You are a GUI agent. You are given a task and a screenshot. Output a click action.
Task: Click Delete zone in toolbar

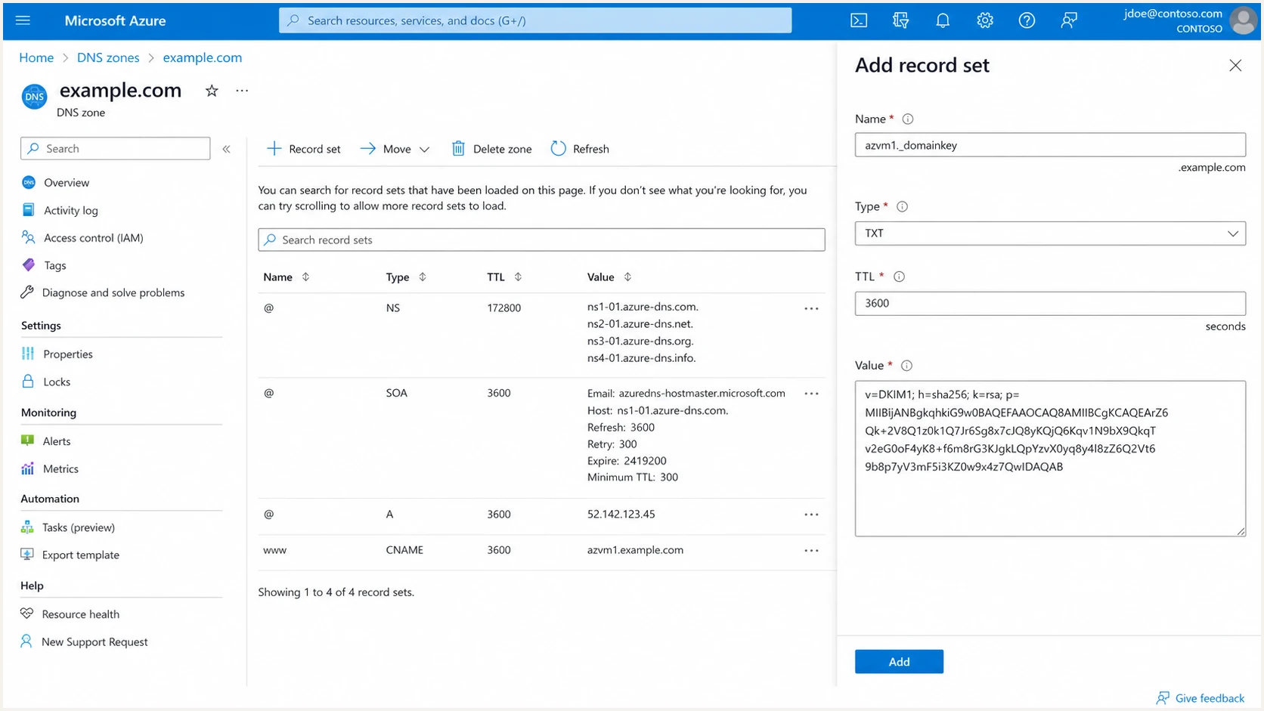[x=491, y=149]
